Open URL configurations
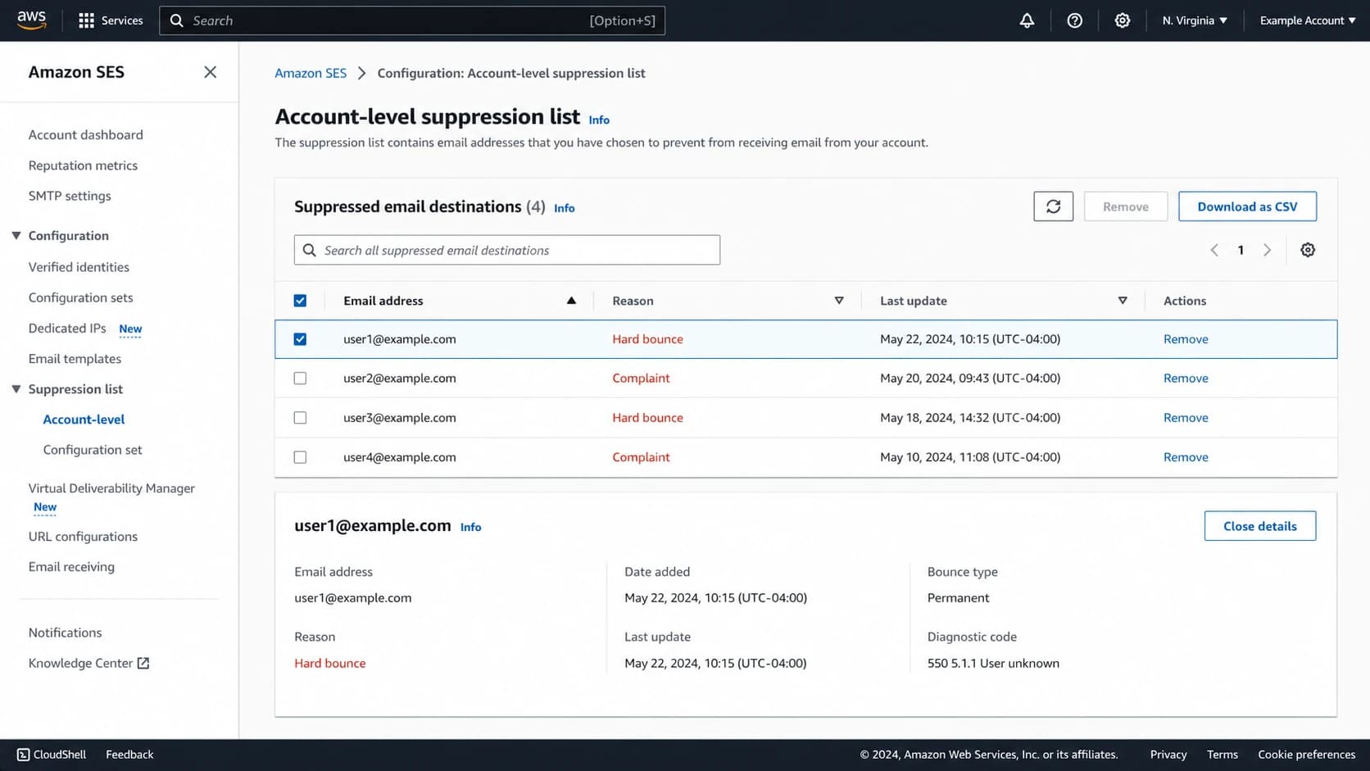The height and width of the screenshot is (771, 1370). pyautogui.click(x=83, y=537)
